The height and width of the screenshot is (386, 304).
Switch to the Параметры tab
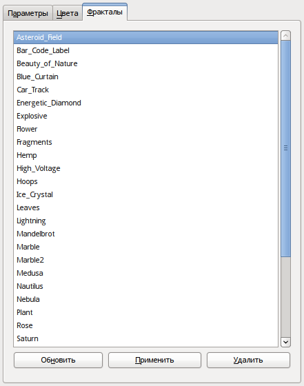tap(28, 13)
